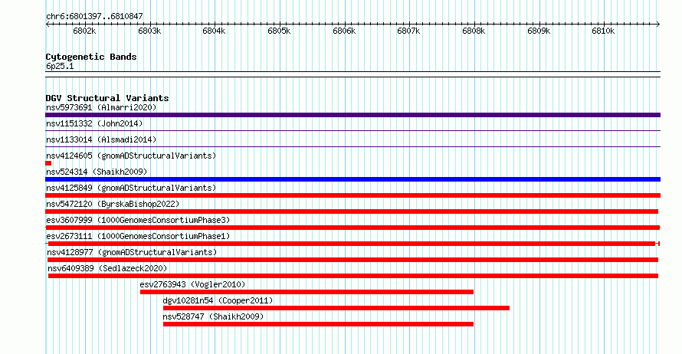Click the thin nsv1151332 variant line
Screen dimensions: 682x354
[x=352, y=130]
